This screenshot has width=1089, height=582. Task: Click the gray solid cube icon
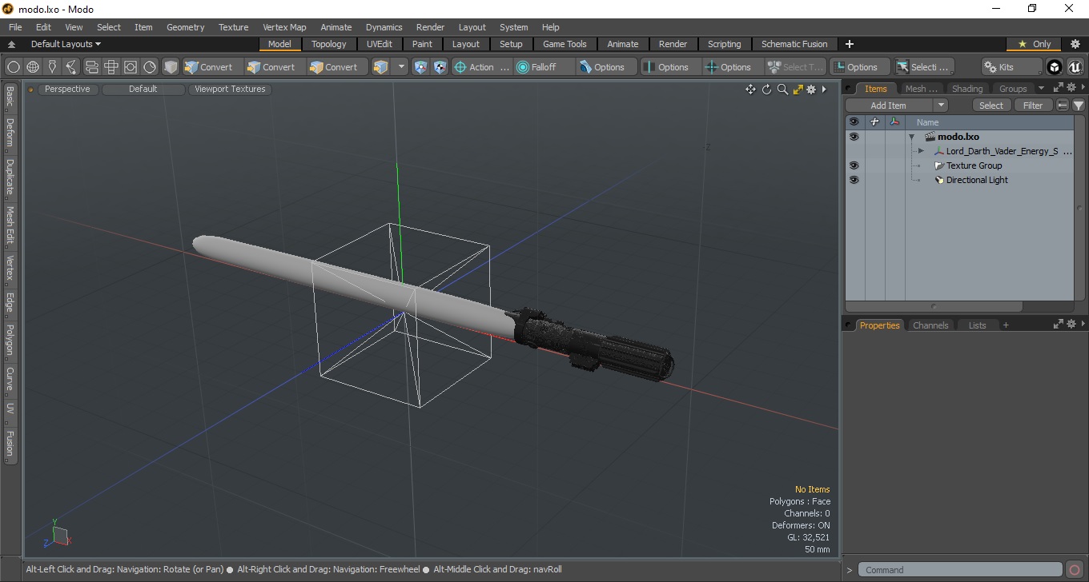170,67
